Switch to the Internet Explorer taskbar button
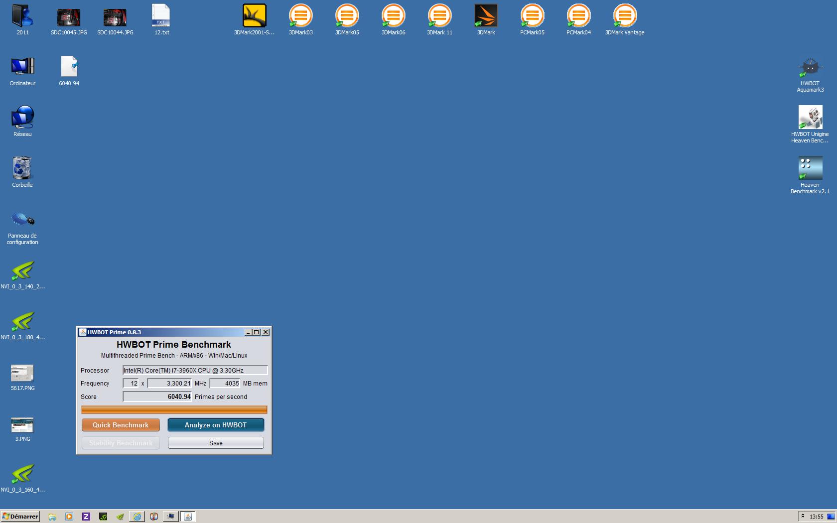Viewport: 837px width, 523px height. point(137,517)
